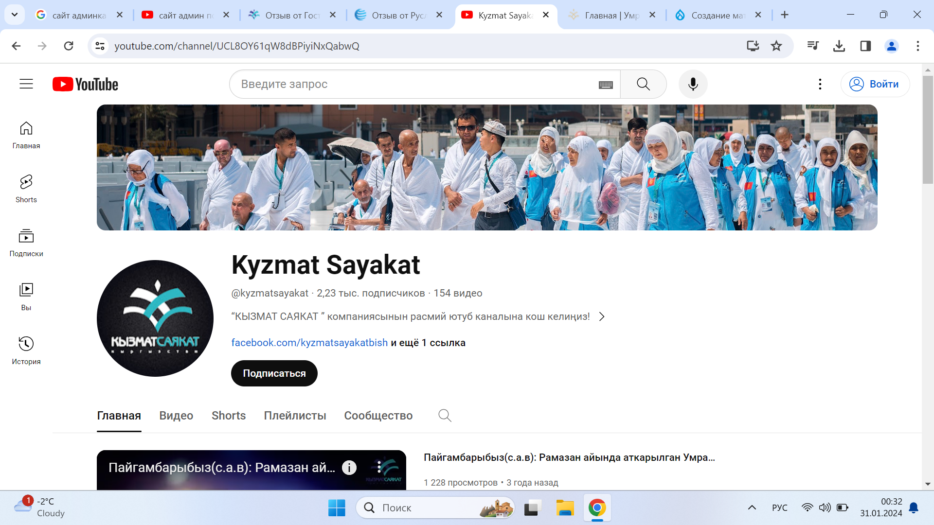Open the weather widget showing -2°C

(40, 507)
